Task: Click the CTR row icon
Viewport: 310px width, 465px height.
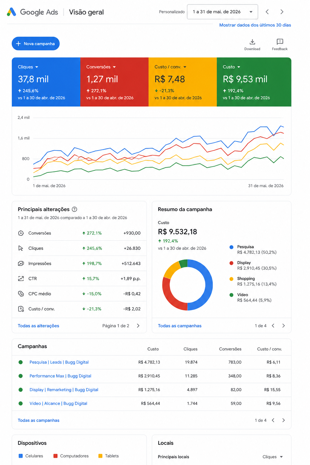Action: point(21,279)
